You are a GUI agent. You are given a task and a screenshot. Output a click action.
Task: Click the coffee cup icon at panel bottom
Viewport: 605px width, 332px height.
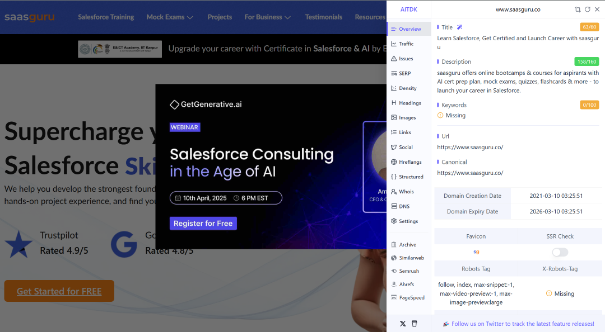click(x=415, y=324)
